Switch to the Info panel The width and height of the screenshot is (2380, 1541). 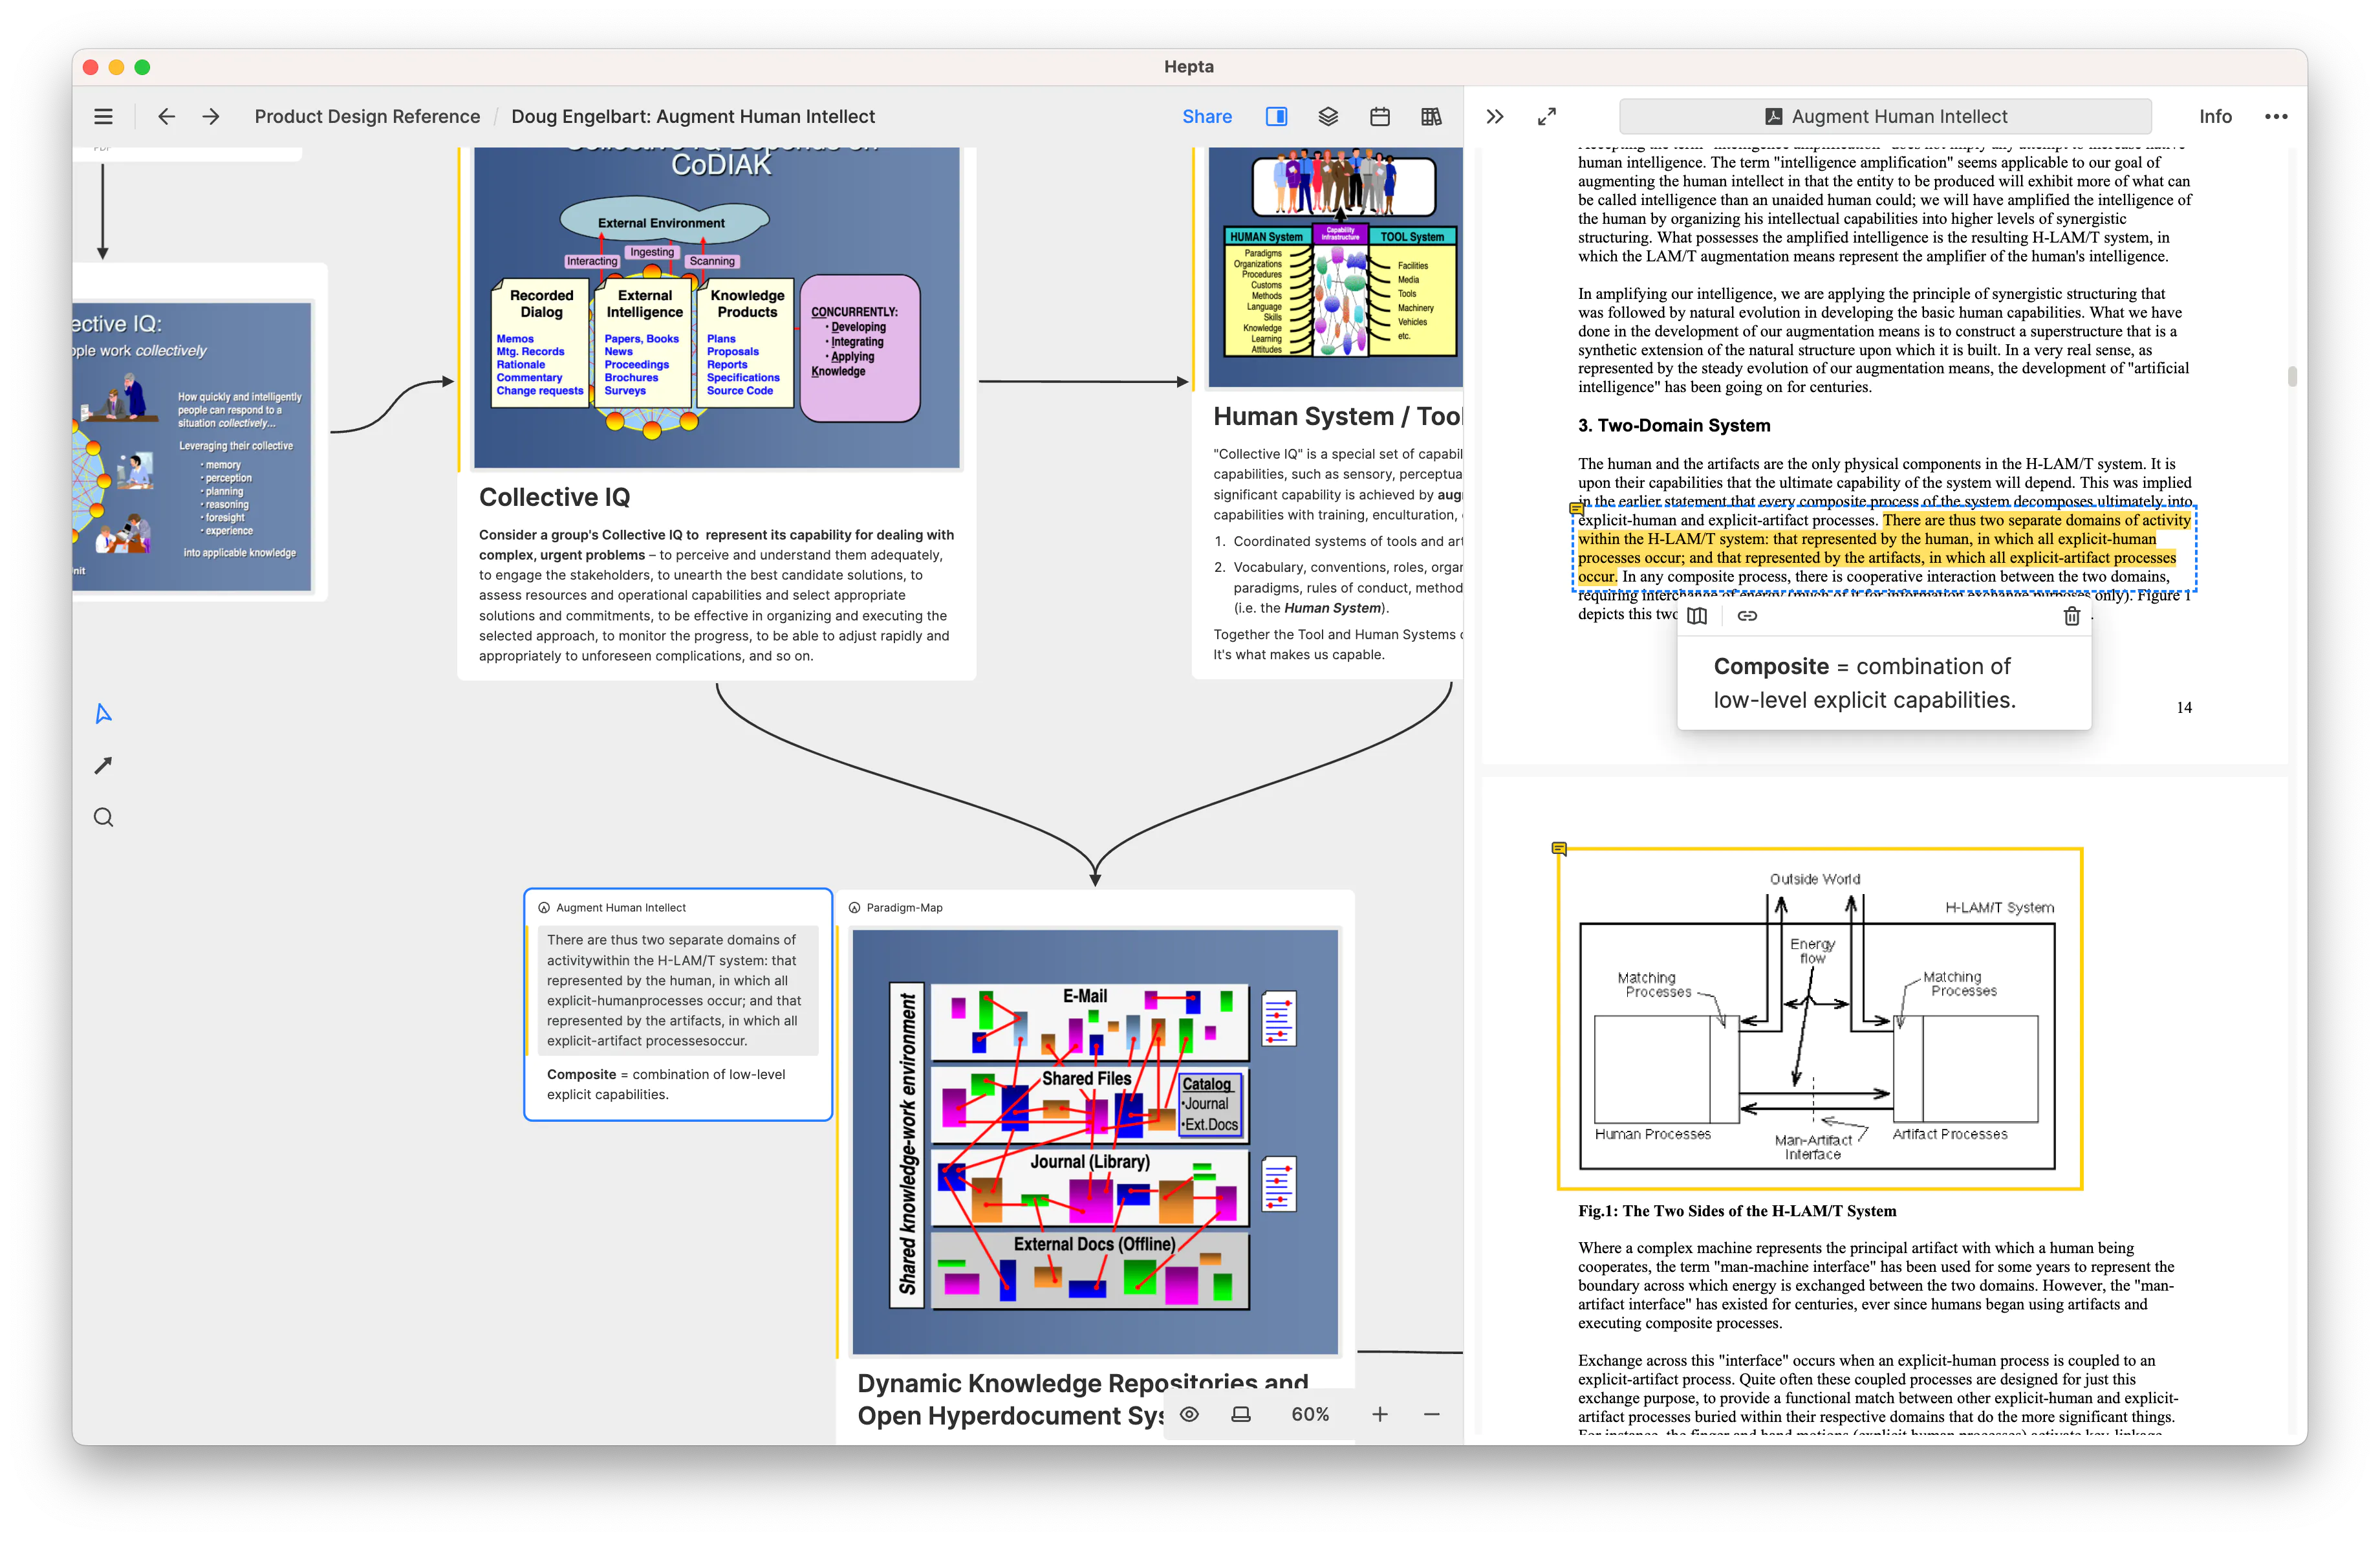click(x=2215, y=116)
